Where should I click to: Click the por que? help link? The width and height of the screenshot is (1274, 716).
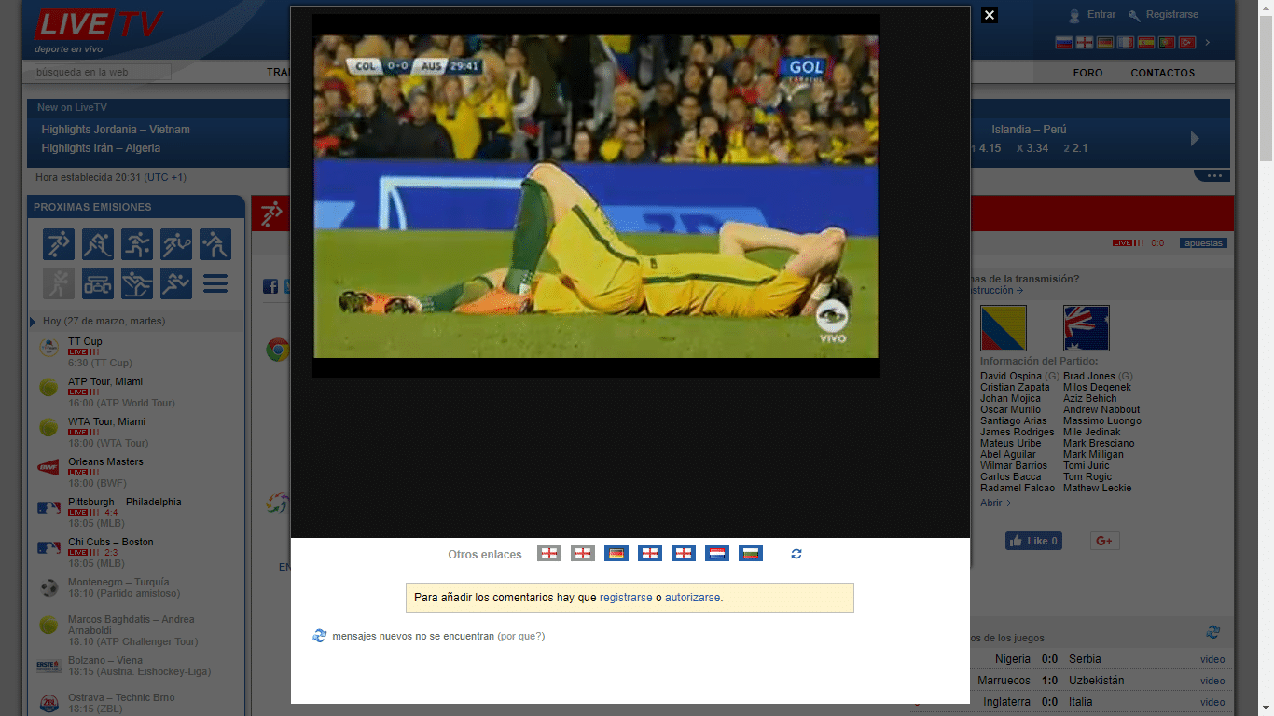[x=520, y=637]
